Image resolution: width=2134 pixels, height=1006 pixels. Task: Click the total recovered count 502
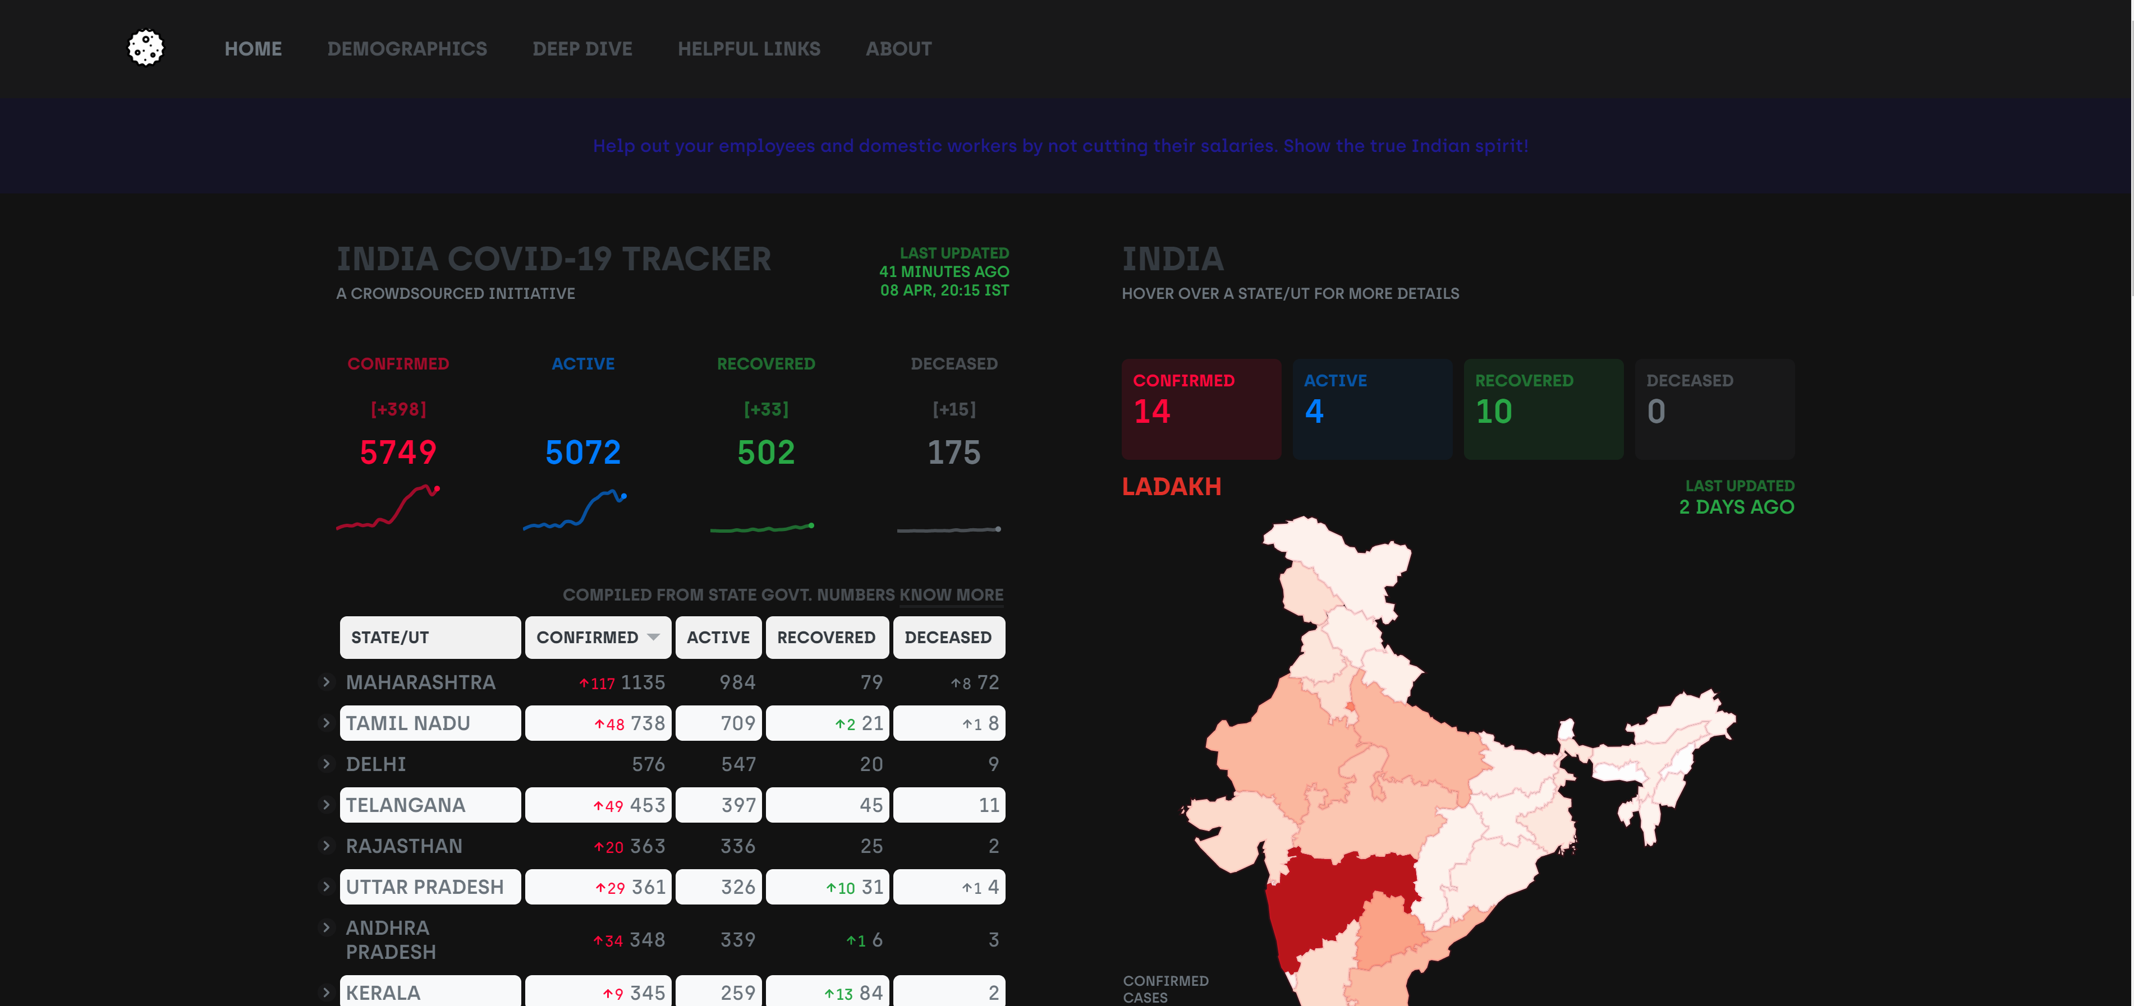pyautogui.click(x=767, y=453)
